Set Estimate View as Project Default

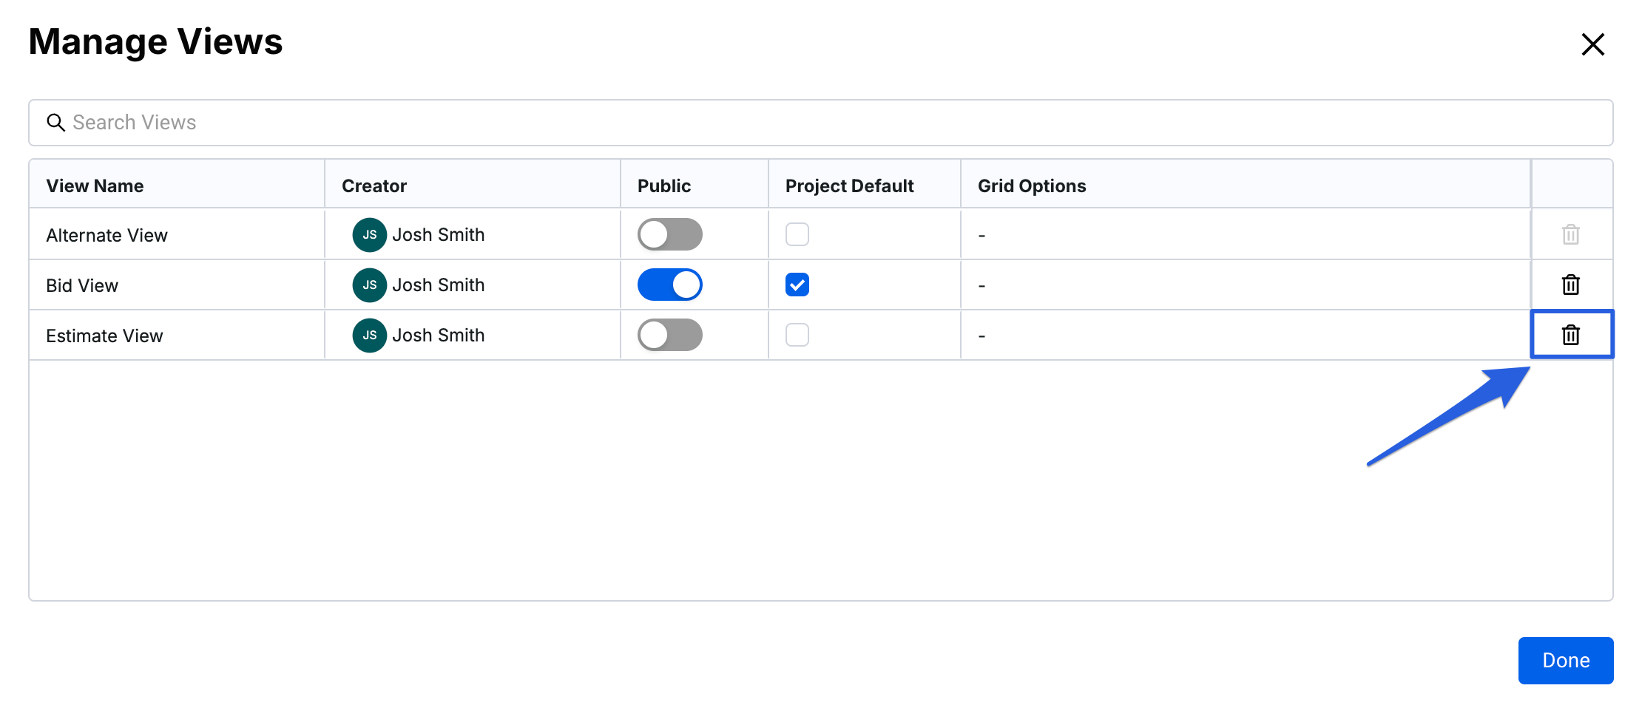click(797, 335)
